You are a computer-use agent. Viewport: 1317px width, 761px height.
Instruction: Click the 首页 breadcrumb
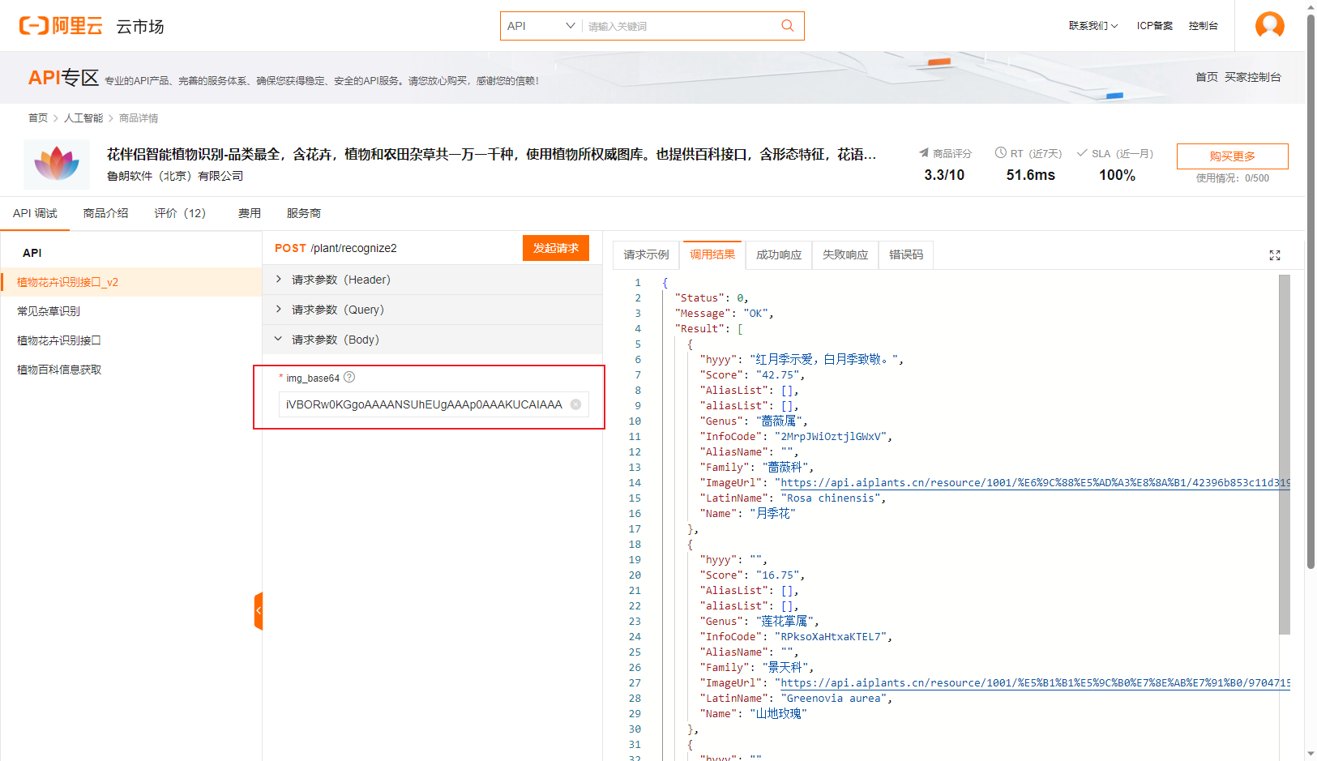(38, 118)
